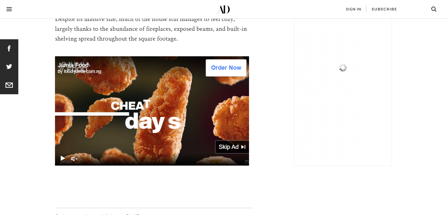
Task: Click the CHEAT days video frame
Action: point(152,111)
